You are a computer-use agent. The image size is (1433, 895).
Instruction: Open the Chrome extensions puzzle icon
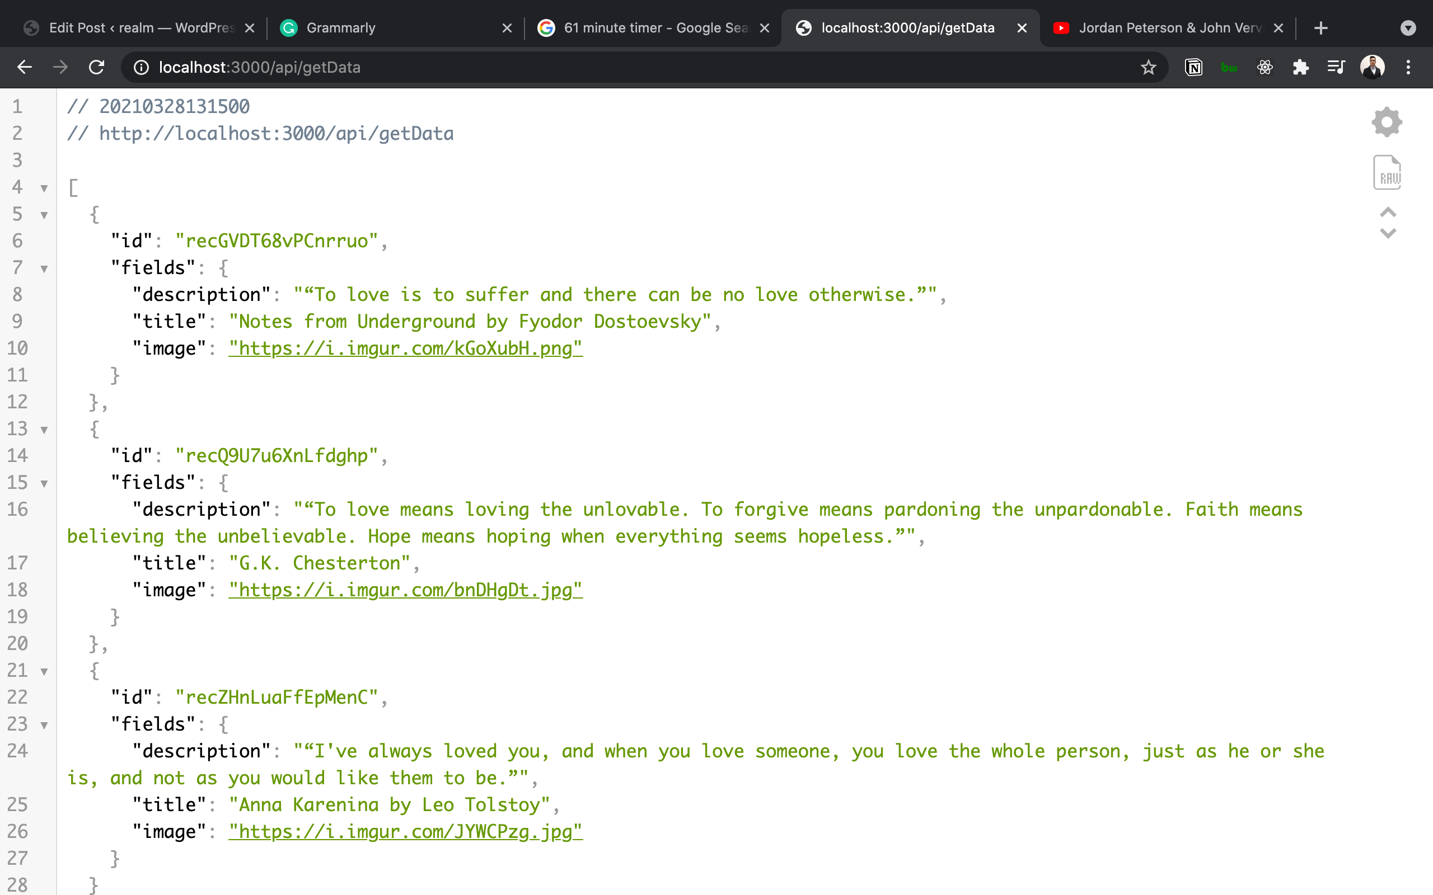(1301, 67)
